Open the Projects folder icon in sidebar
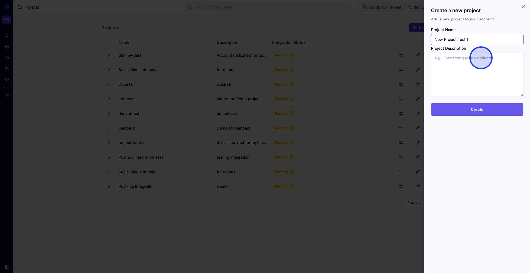Screen dimensions: 530x273 (x=7, y=20)
